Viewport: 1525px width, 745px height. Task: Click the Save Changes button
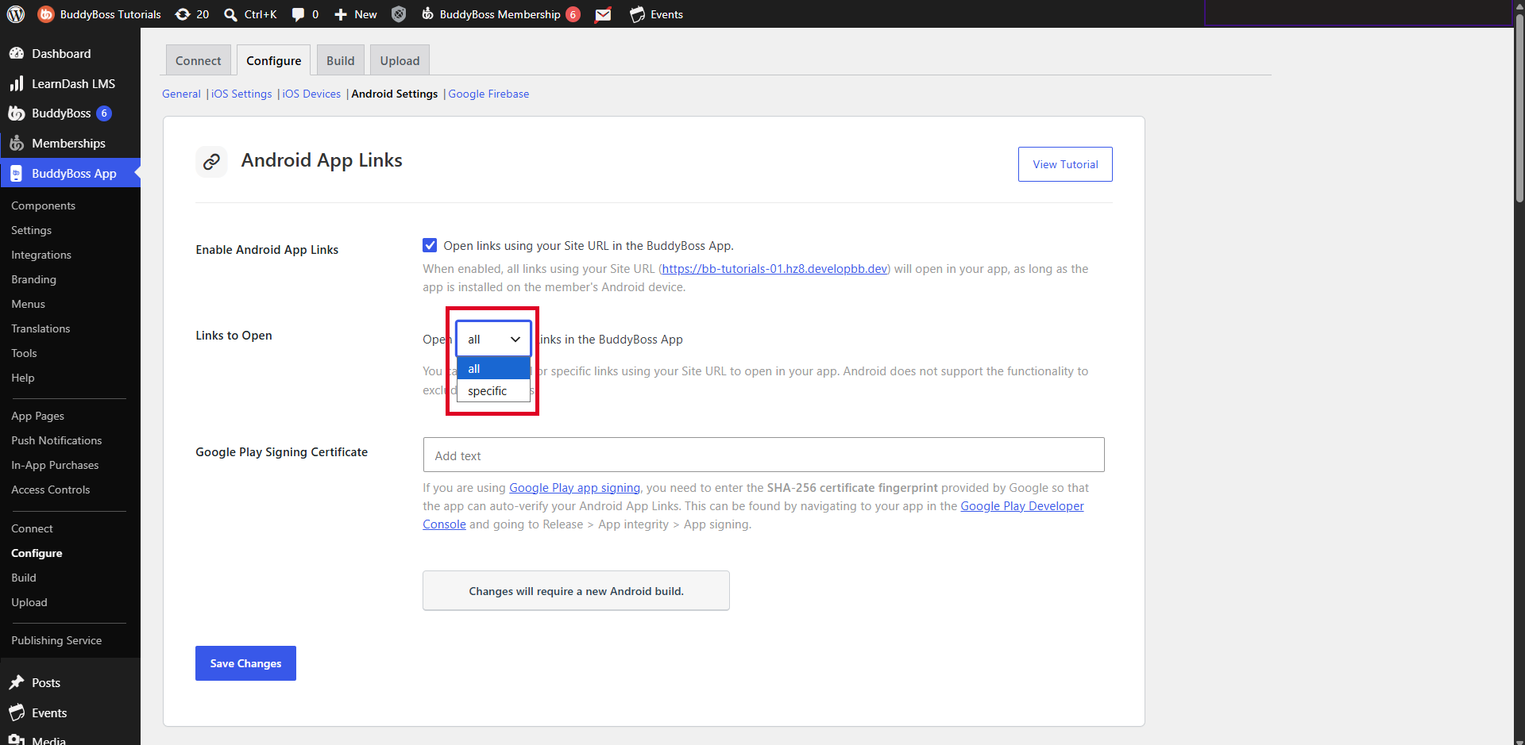coord(245,663)
